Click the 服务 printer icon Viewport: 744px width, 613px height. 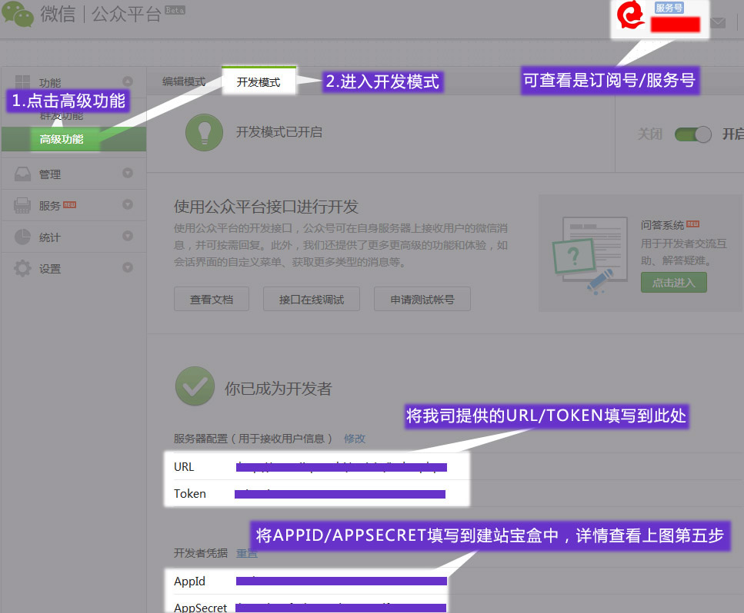coord(23,206)
